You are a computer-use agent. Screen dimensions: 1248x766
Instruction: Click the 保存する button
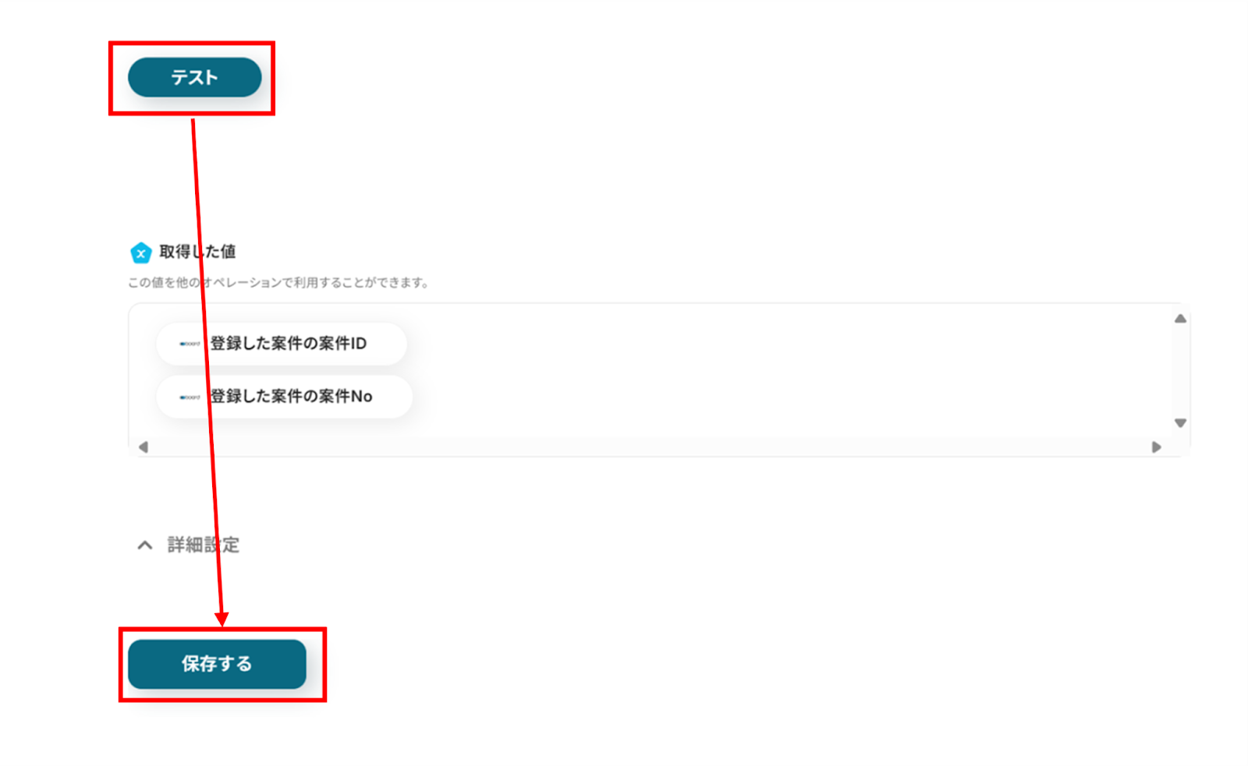click(x=217, y=664)
